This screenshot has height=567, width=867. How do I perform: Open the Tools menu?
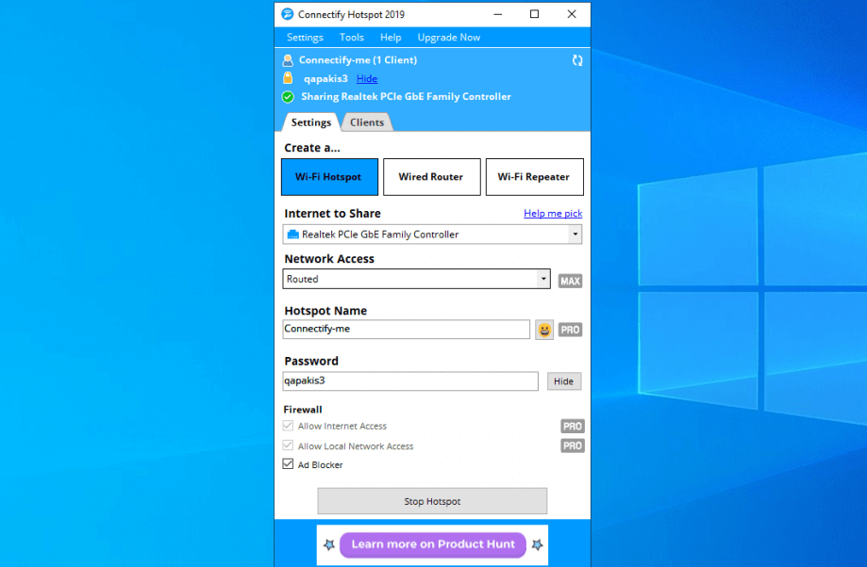coord(351,37)
